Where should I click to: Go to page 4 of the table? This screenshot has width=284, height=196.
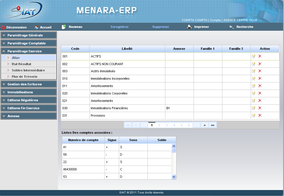(174, 125)
